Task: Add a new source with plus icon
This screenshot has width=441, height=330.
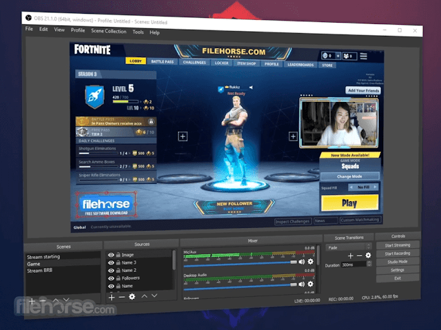Action: pyautogui.click(x=112, y=297)
